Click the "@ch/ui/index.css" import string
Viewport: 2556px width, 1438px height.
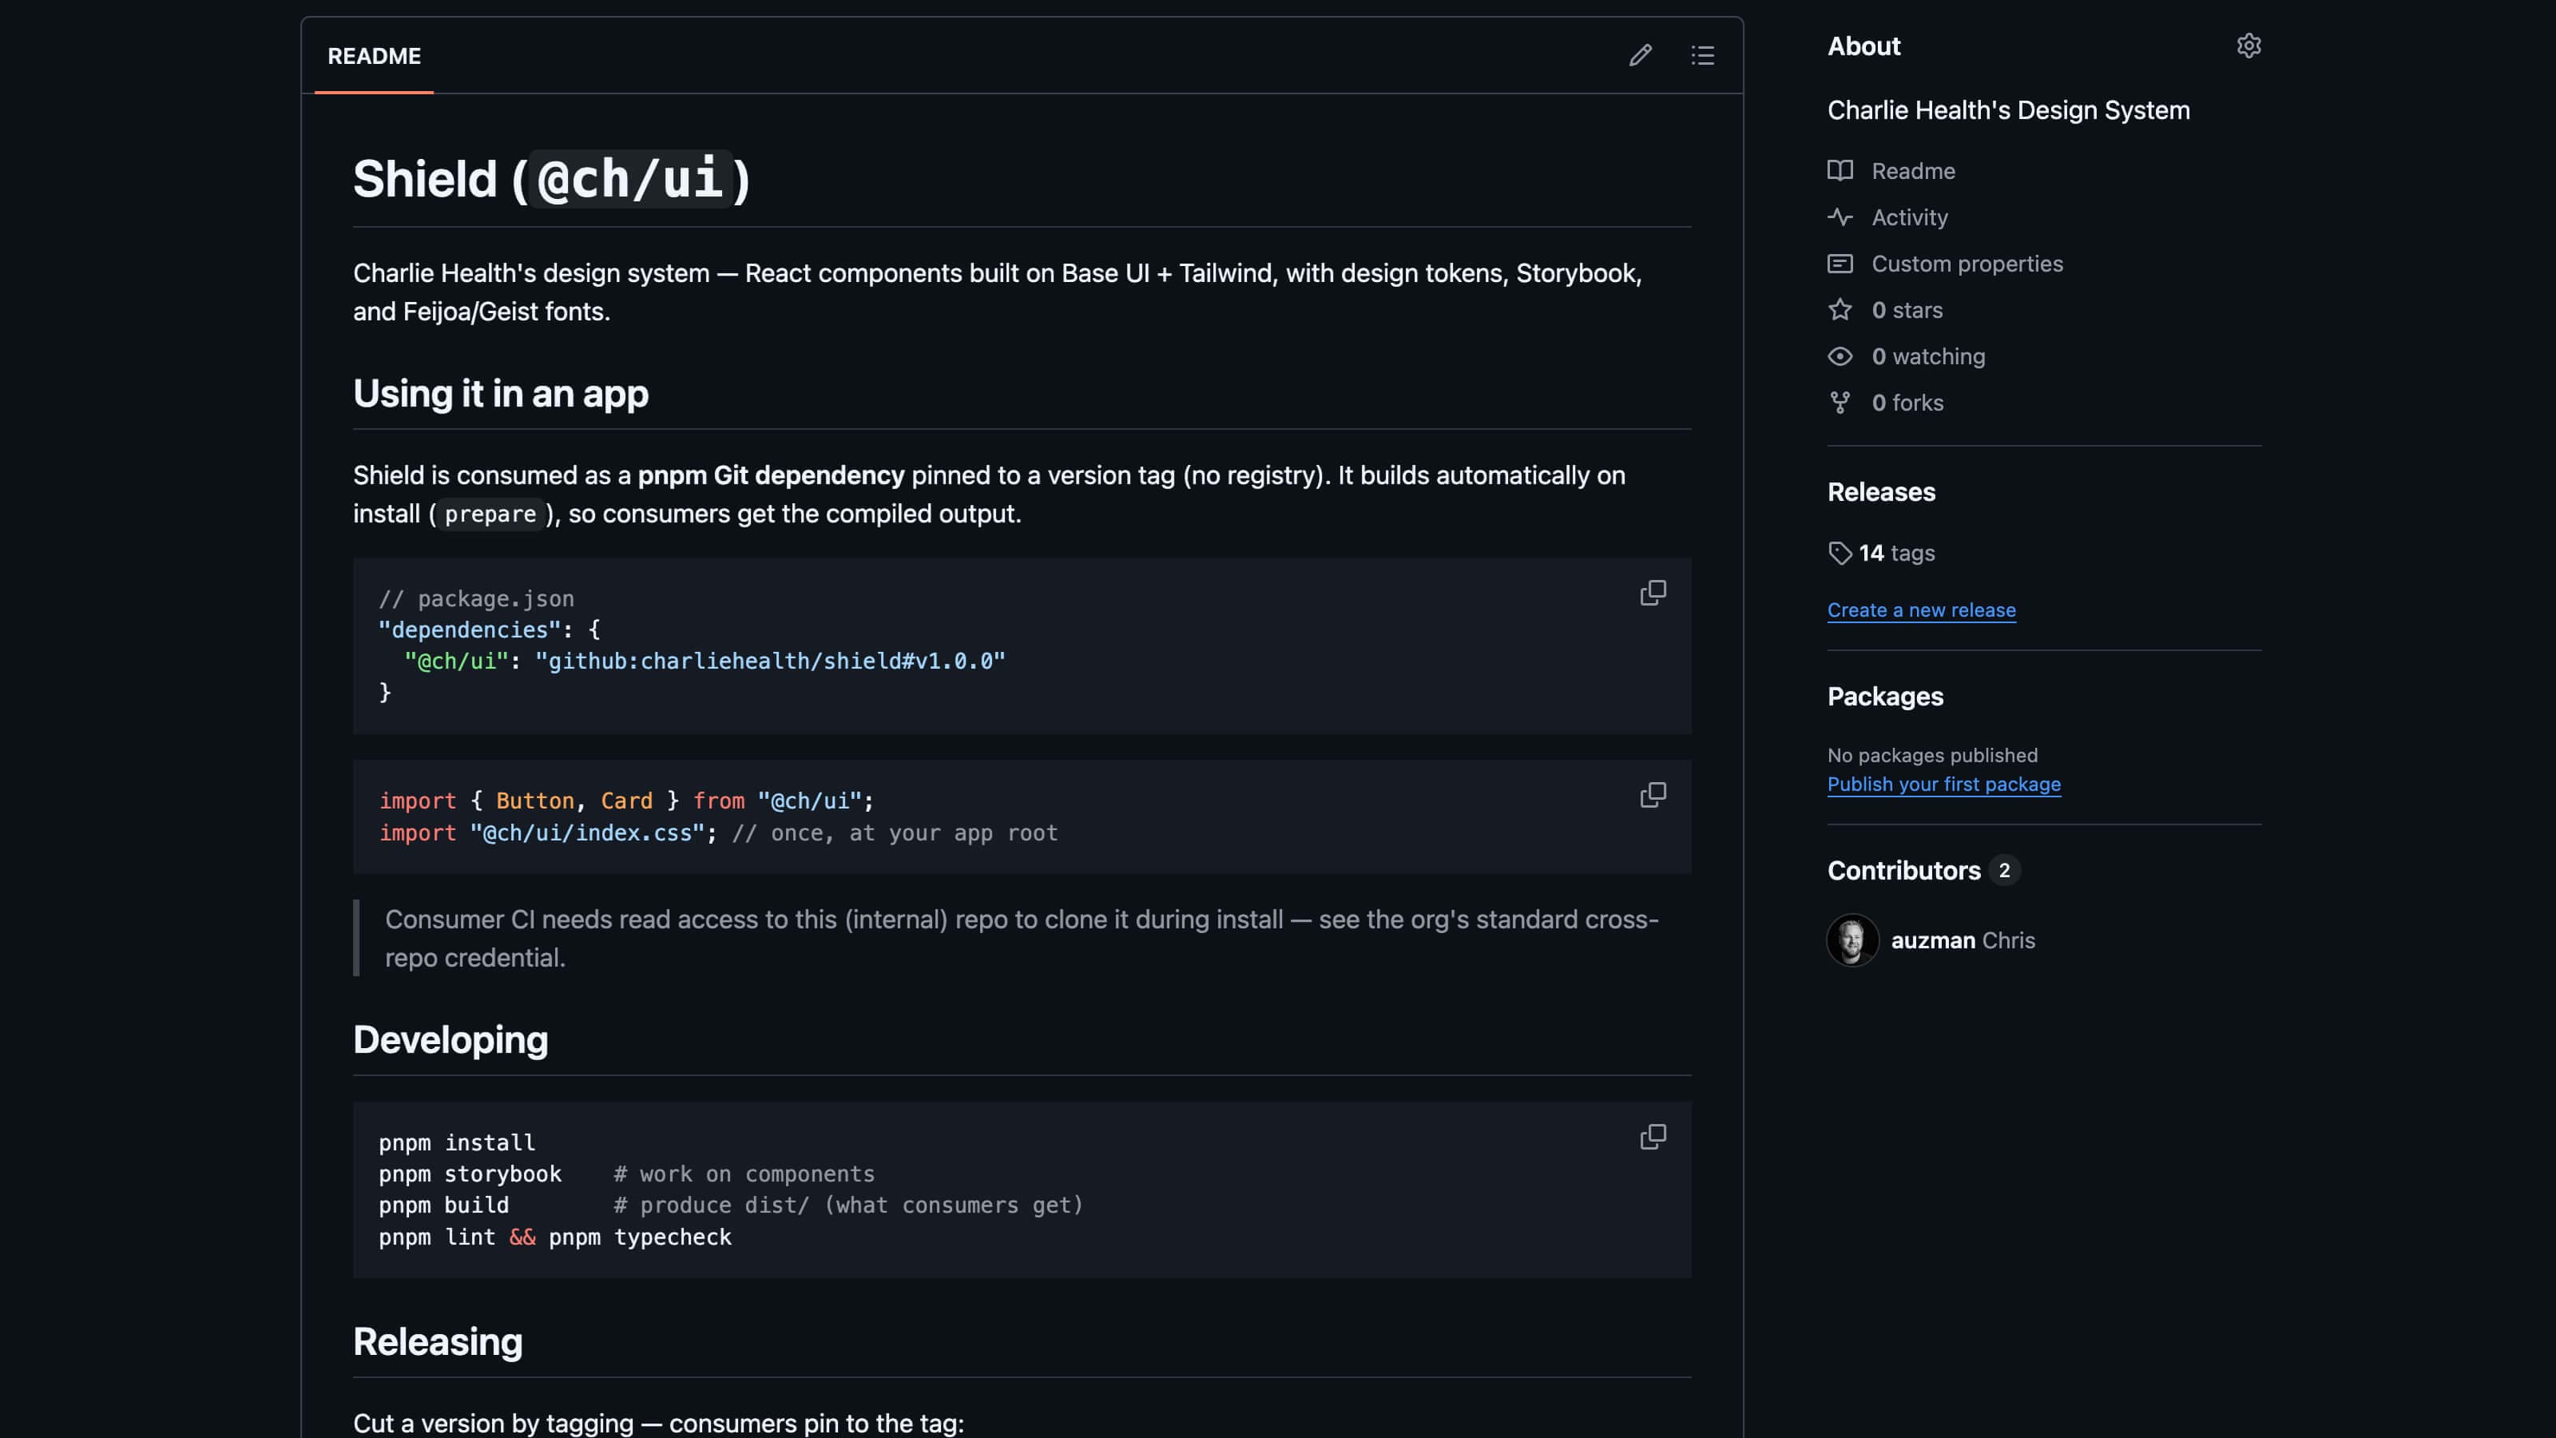[593, 833]
